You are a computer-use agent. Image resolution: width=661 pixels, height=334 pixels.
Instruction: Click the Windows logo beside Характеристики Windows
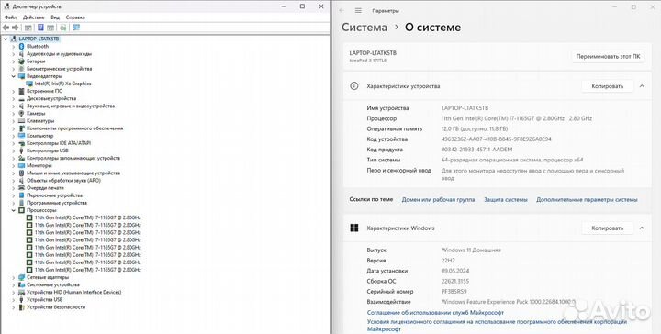tap(354, 228)
